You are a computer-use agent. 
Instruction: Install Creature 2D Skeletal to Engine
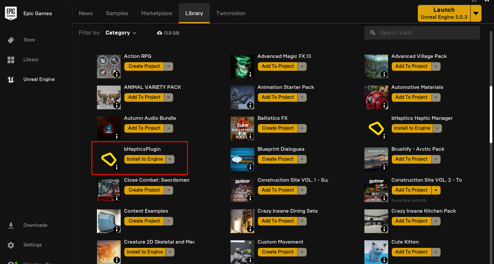pos(145,252)
